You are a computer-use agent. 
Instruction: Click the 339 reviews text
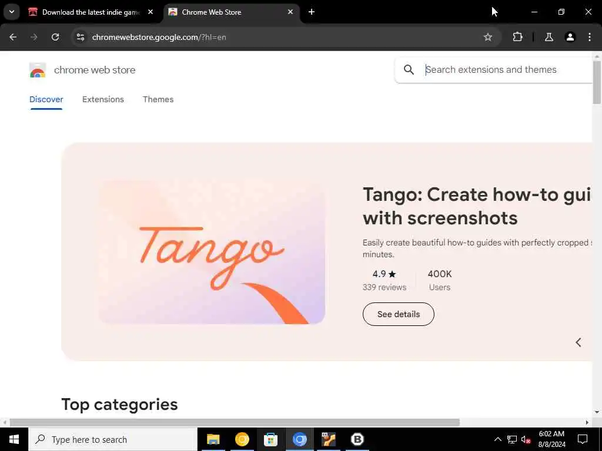(384, 287)
